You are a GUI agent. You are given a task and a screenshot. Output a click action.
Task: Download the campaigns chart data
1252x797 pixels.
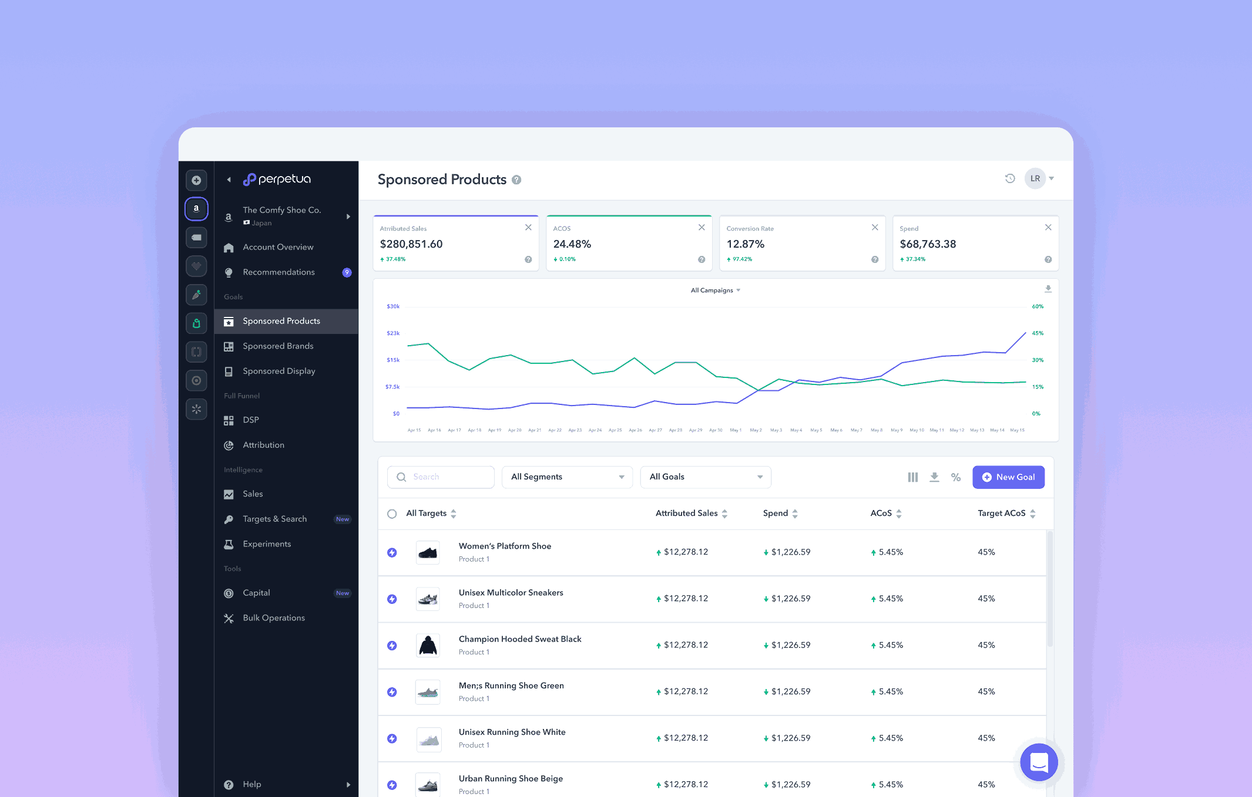click(1048, 289)
